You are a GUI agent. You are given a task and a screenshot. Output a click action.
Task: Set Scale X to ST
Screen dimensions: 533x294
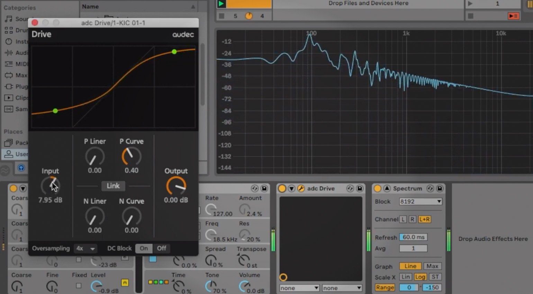click(x=435, y=277)
